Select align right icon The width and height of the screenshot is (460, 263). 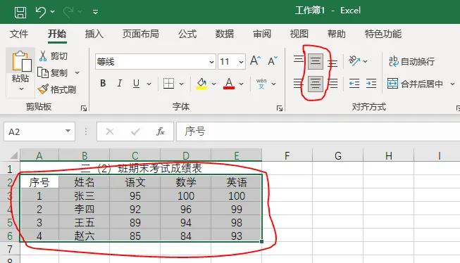(x=333, y=84)
